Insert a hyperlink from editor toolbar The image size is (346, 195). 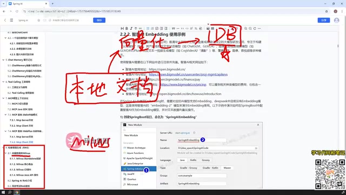point(141,29)
